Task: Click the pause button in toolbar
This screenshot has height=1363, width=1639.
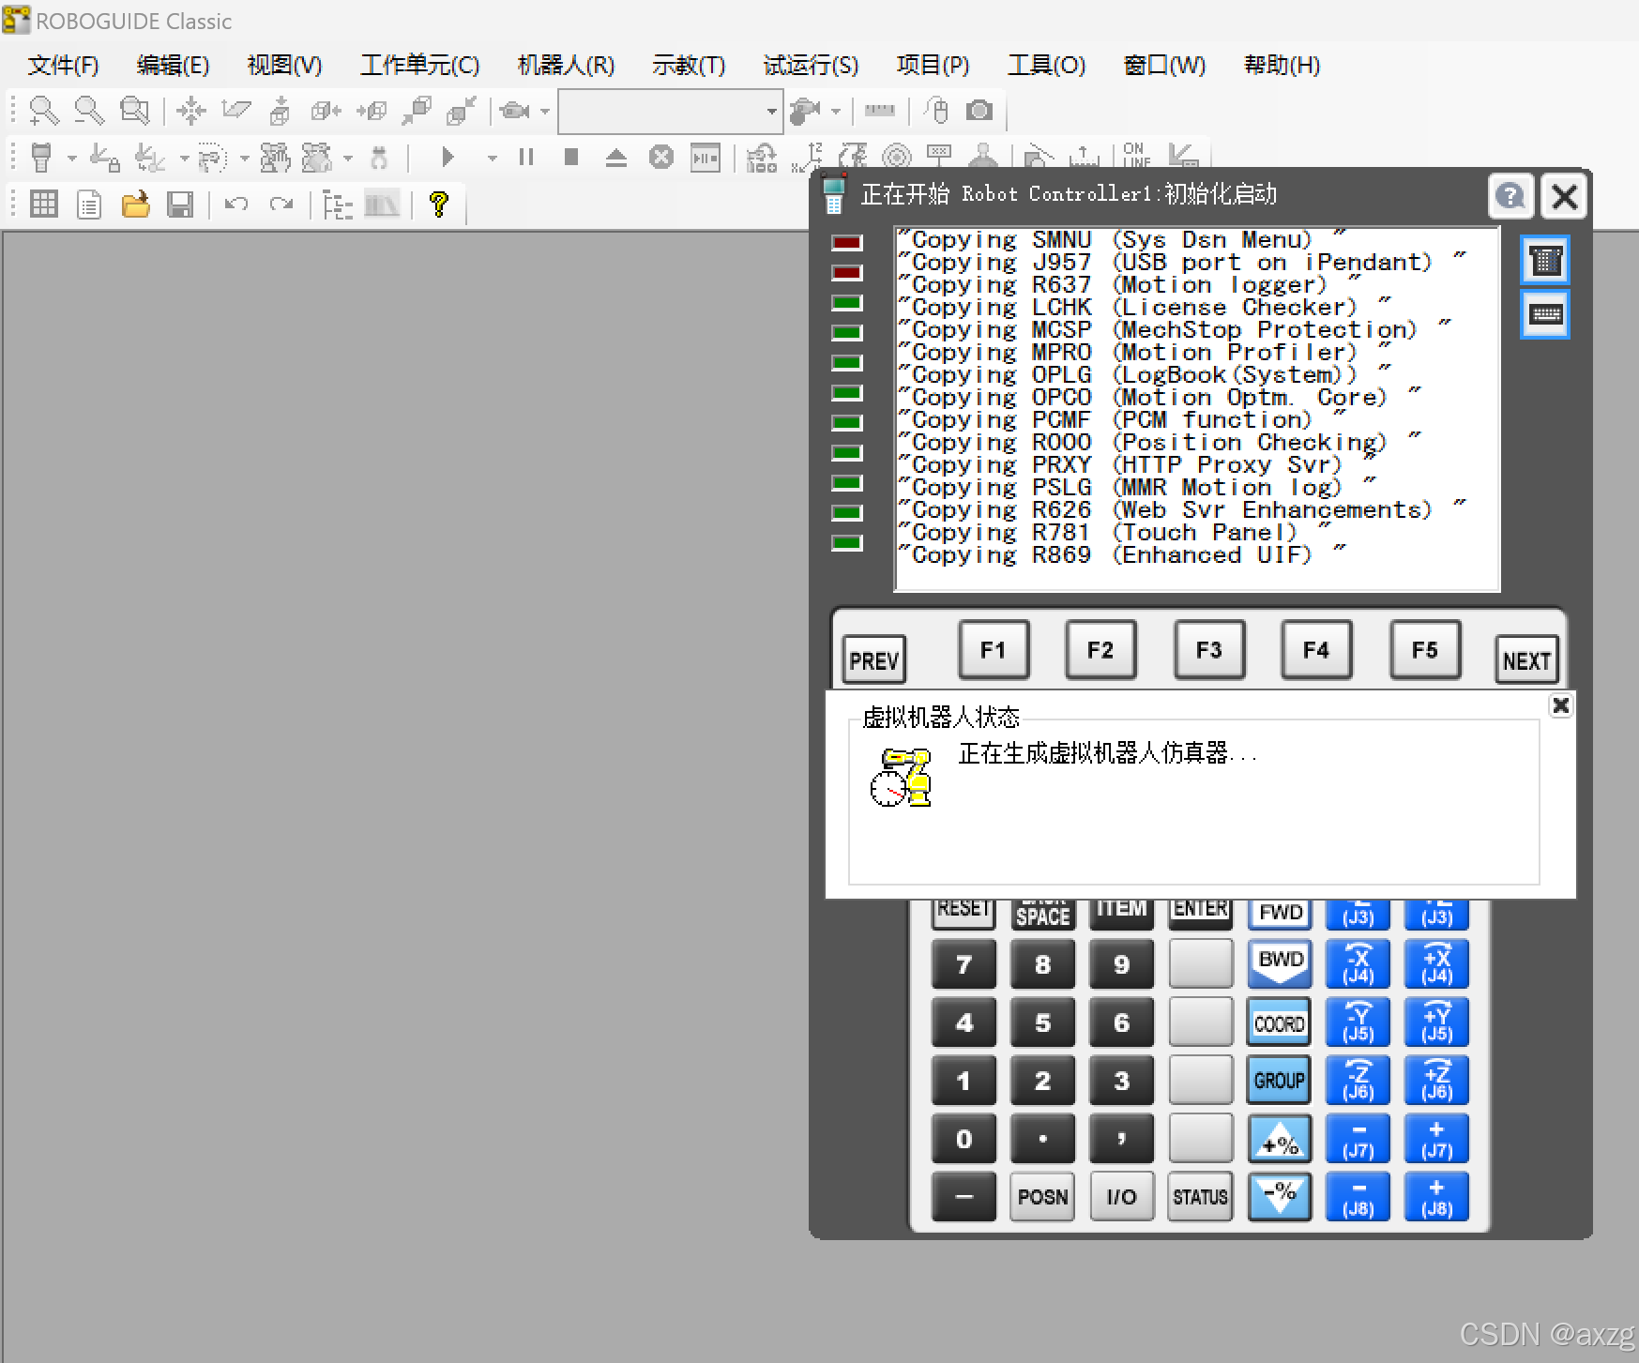Action: pyautogui.click(x=526, y=158)
